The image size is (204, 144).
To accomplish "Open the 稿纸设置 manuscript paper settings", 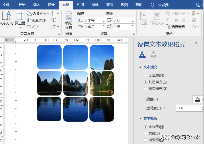I will click(69, 20).
